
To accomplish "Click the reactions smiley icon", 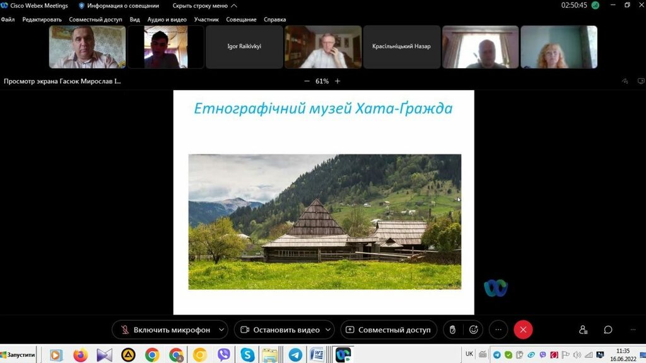I will tap(474, 330).
